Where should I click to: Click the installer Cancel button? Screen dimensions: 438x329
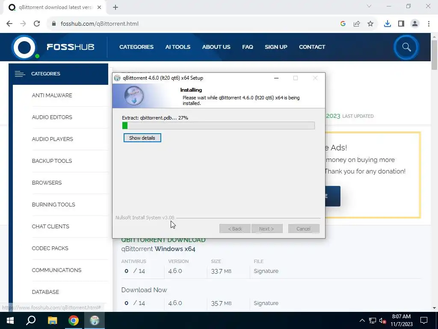click(x=304, y=229)
